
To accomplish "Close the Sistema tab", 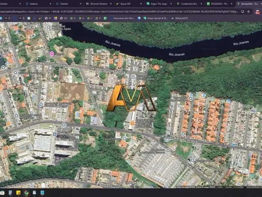I will [x=50, y=4].
